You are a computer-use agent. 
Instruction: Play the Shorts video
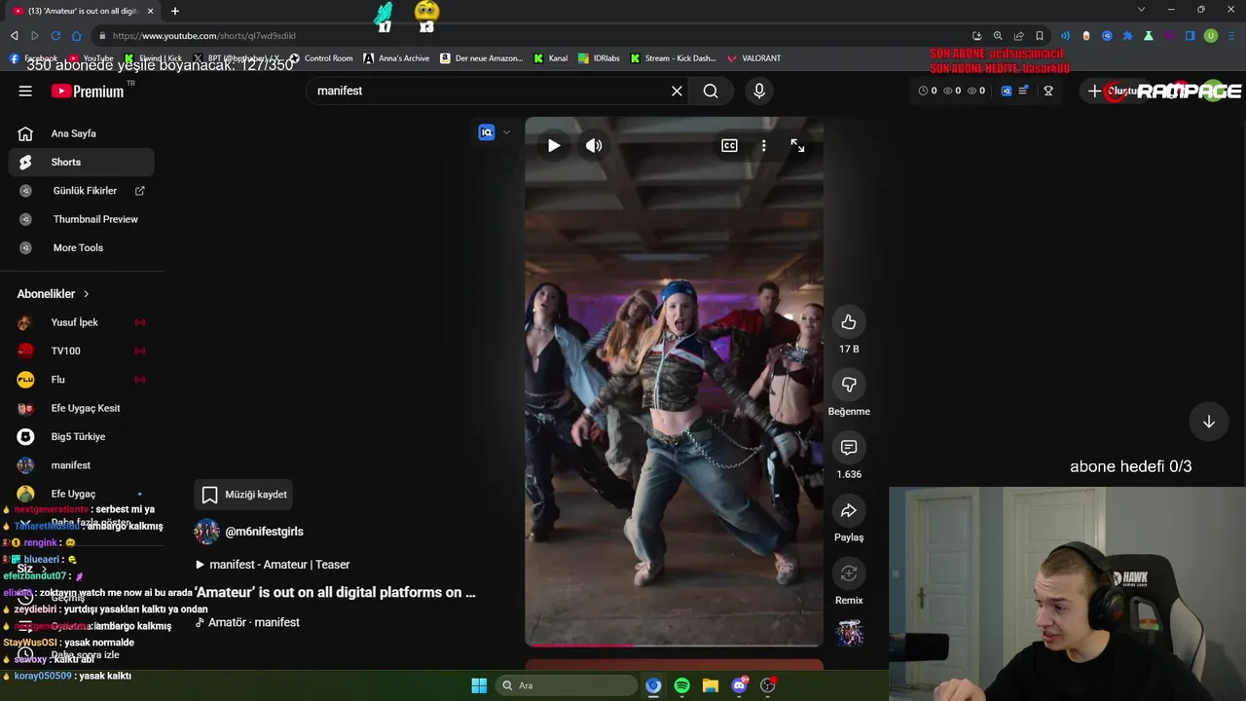554,145
